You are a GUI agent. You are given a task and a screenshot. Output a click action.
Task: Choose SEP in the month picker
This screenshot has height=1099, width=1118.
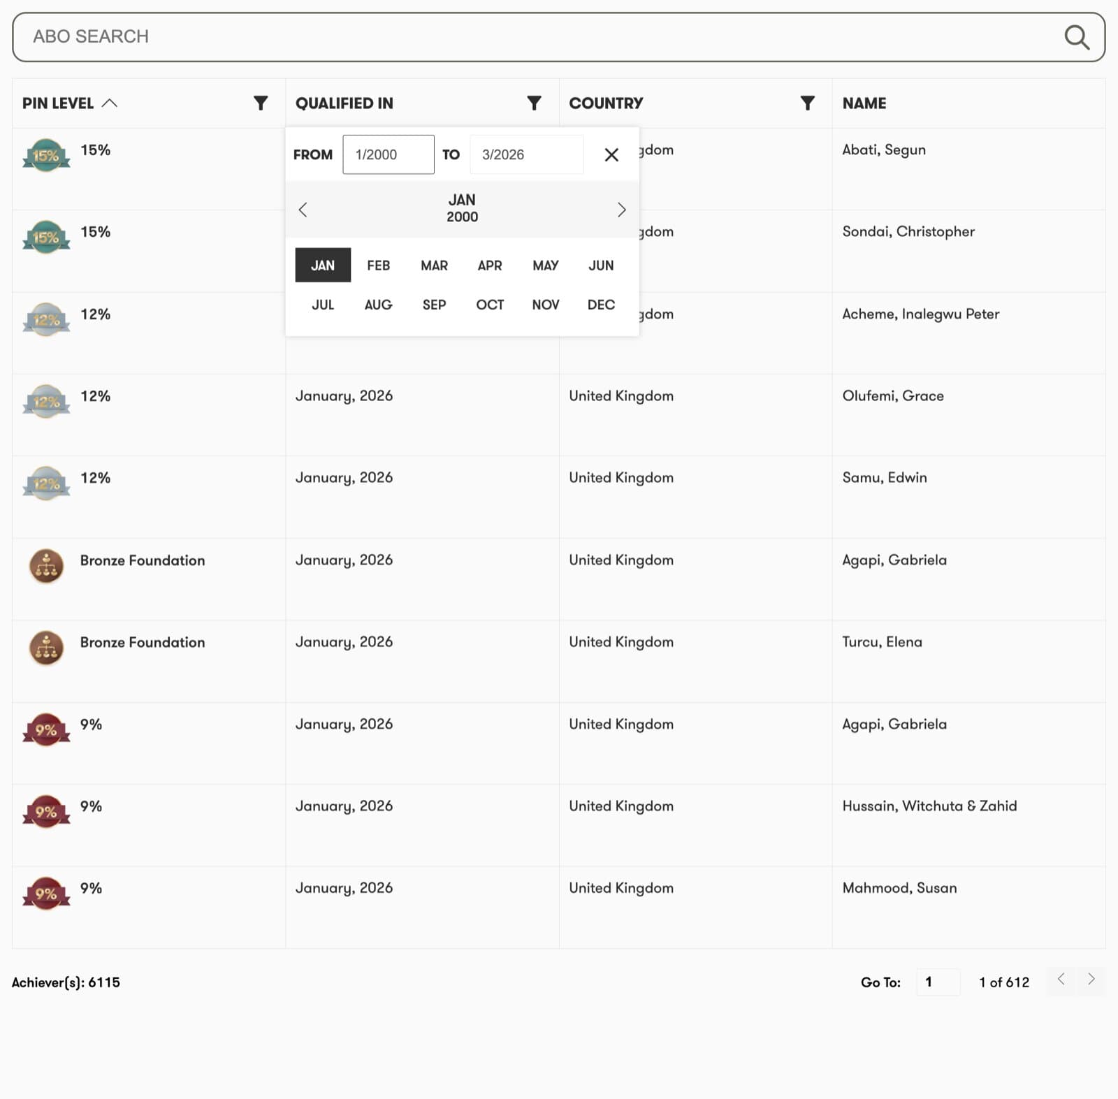coord(434,305)
